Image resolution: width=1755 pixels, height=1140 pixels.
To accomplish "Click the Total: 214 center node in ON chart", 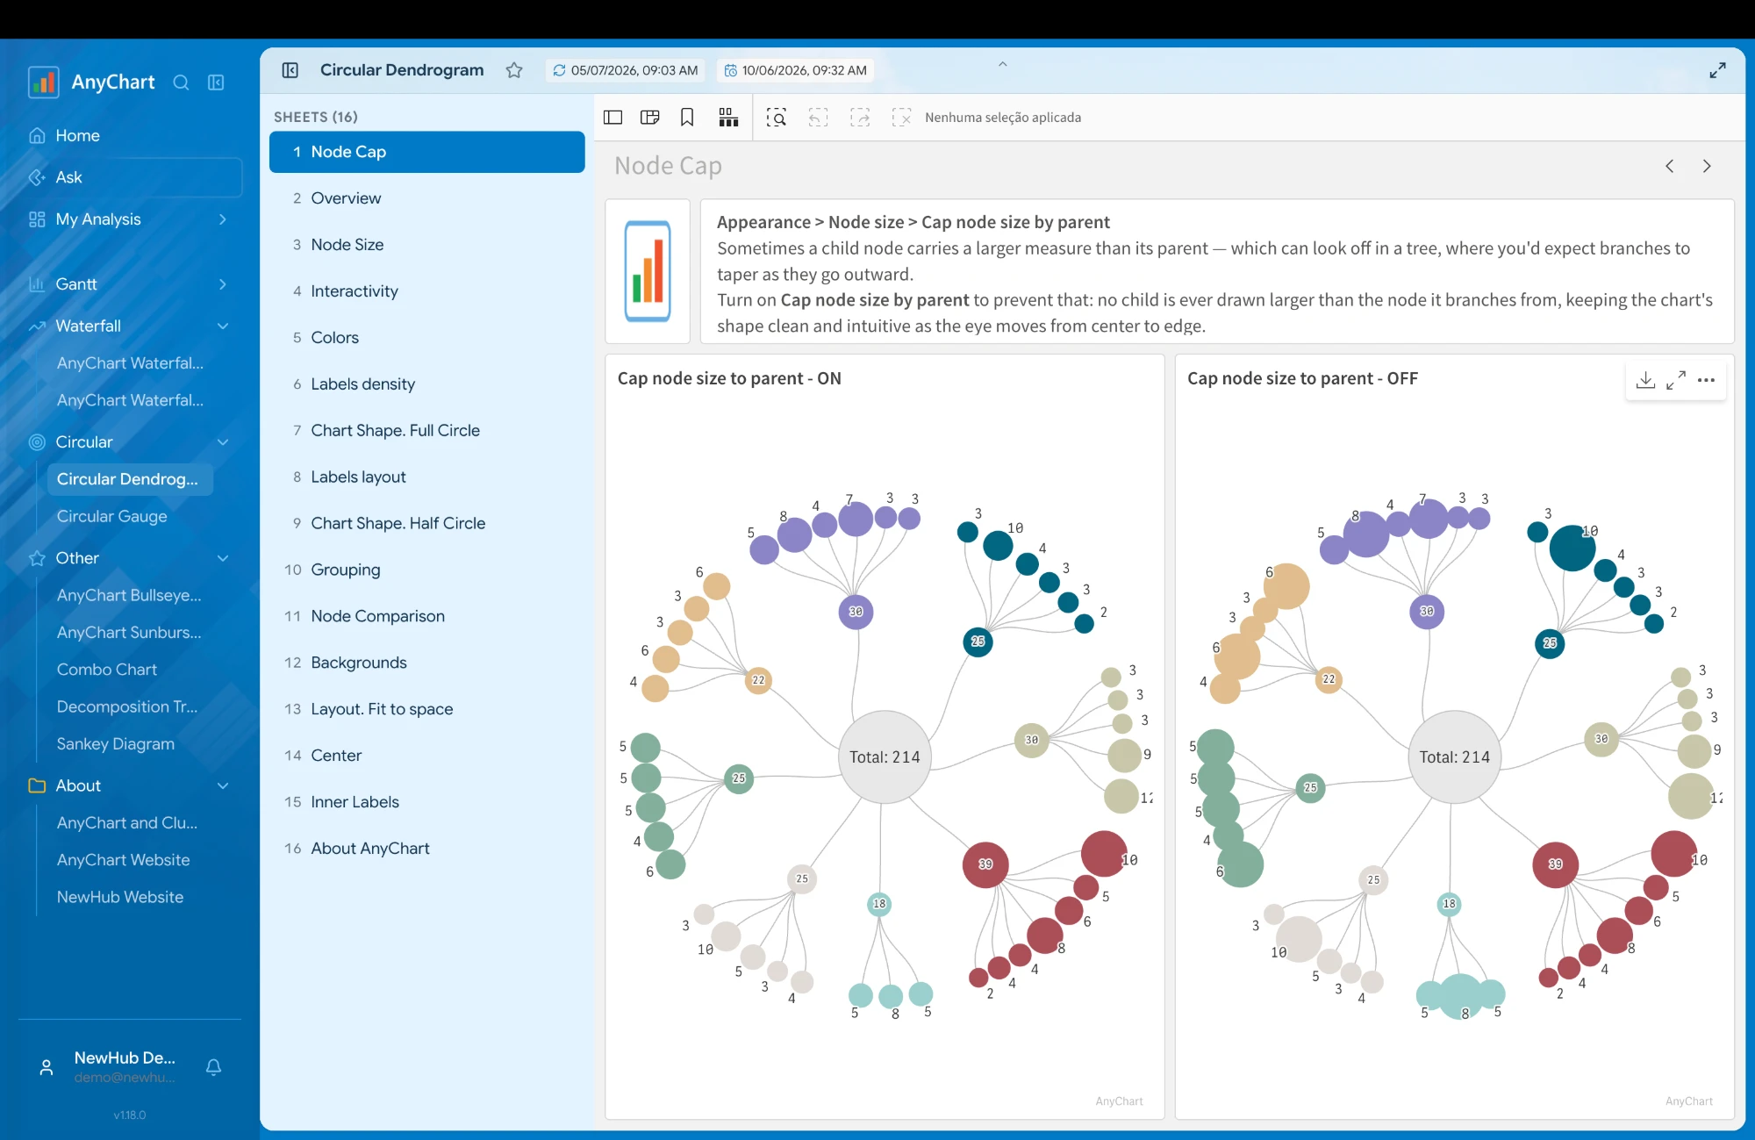I will (x=885, y=757).
